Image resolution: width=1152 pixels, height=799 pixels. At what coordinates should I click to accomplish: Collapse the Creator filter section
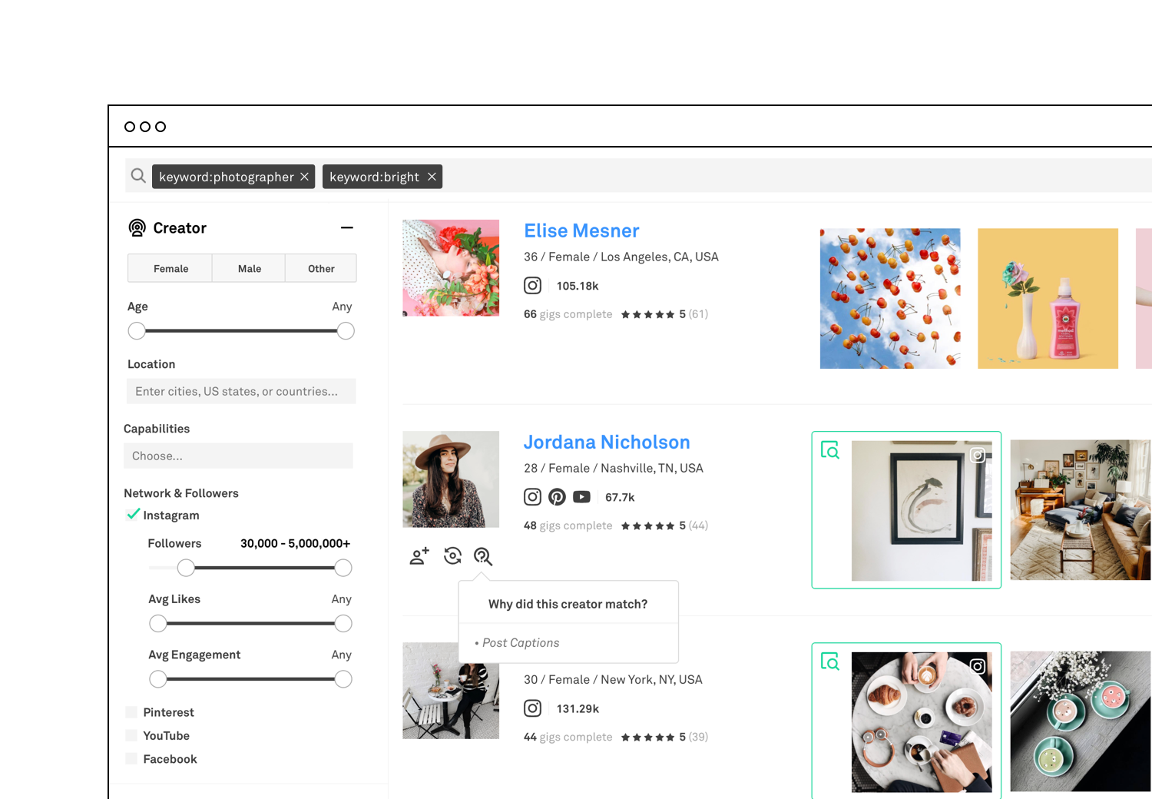coord(347,227)
